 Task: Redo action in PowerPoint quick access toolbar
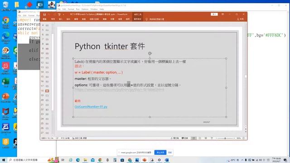point(54,14)
